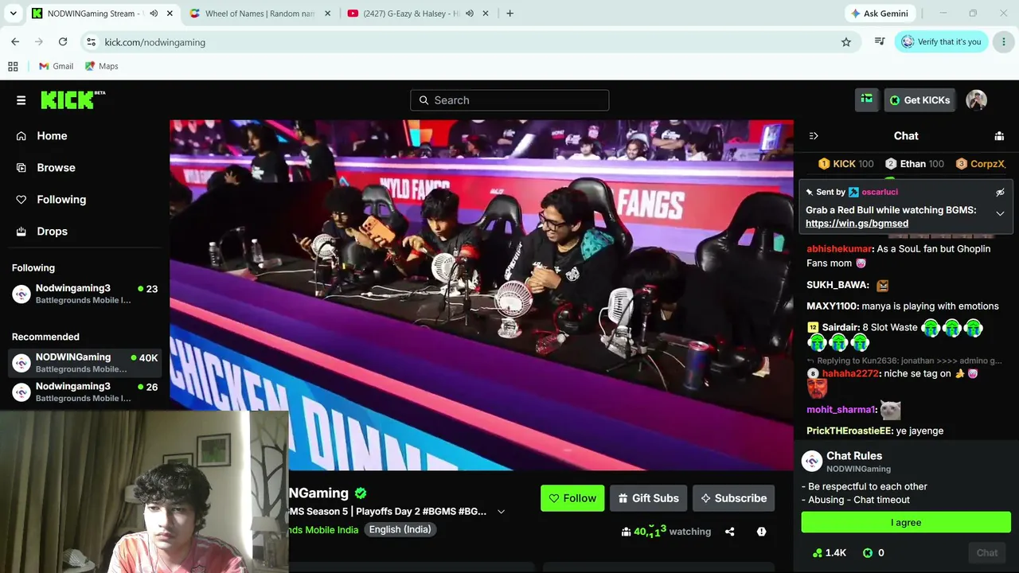This screenshot has width=1019, height=573.
Task: Subscribe to the channel
Action: [x=733, y=498]
